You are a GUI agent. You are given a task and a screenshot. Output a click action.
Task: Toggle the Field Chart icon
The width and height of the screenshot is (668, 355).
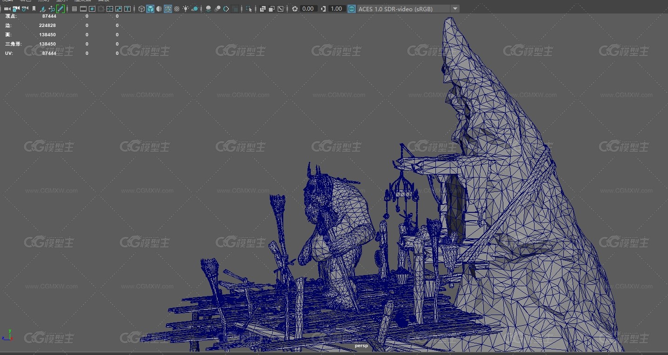click(x=109, y=9)
